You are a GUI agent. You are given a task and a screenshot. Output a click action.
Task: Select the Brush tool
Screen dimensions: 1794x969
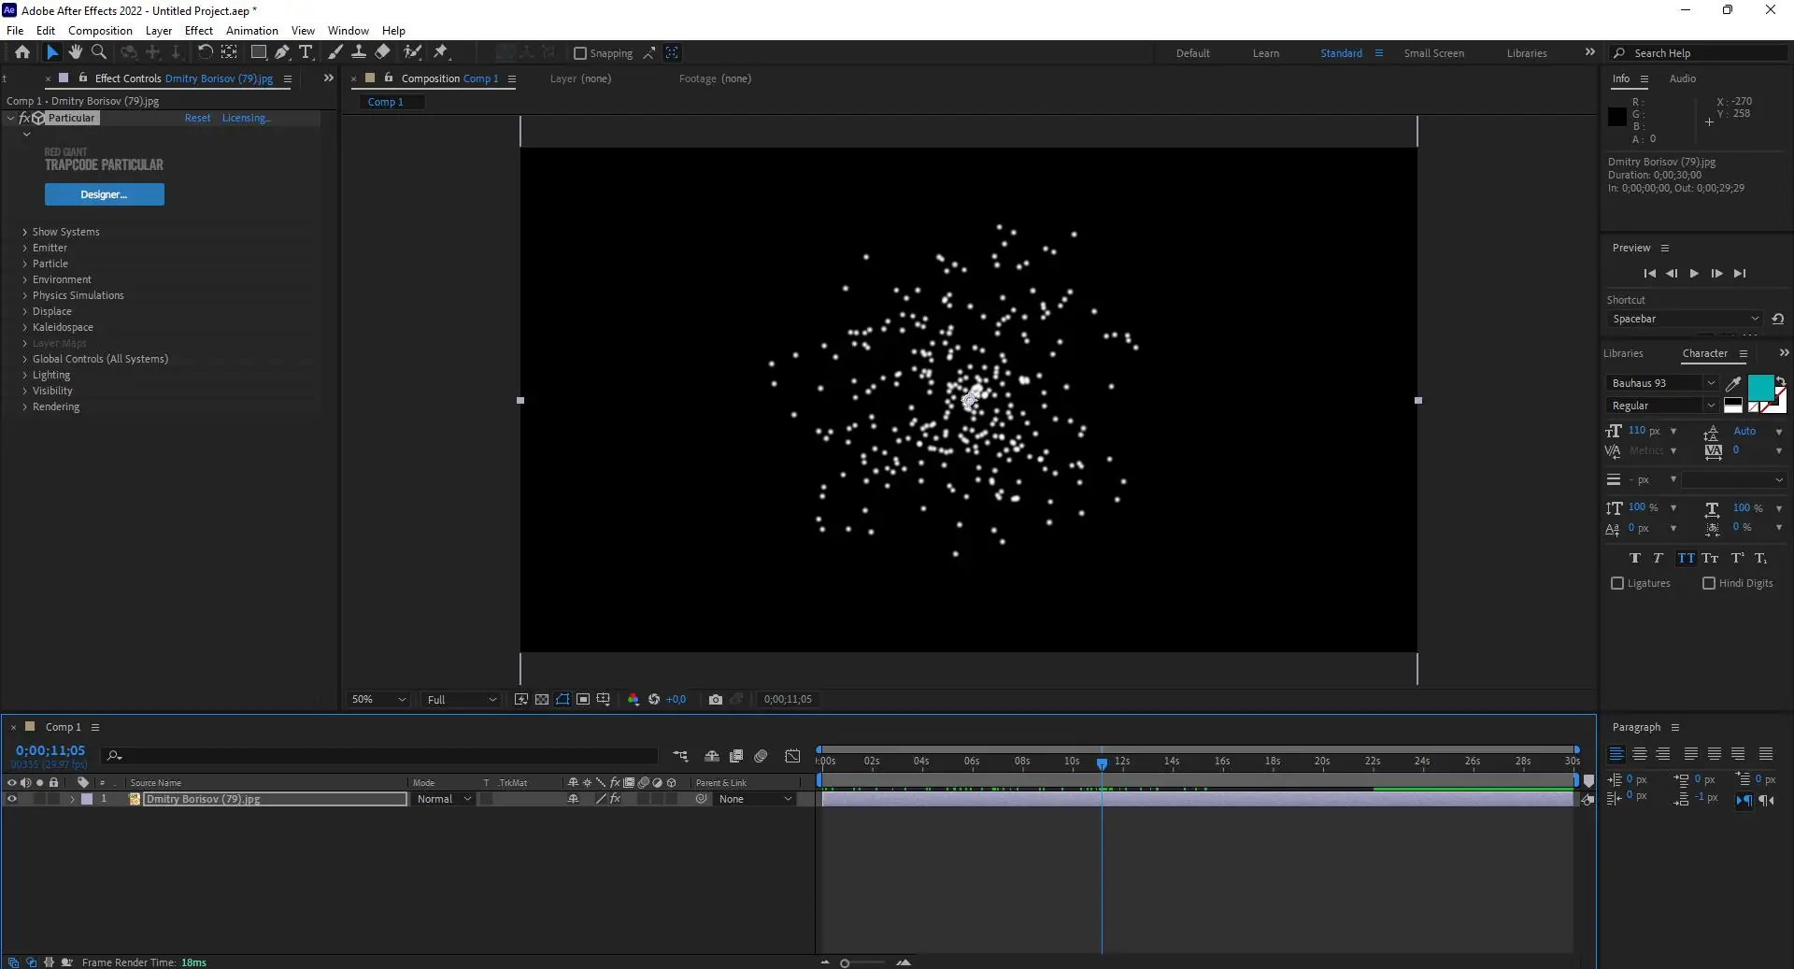tap(335, 52)
